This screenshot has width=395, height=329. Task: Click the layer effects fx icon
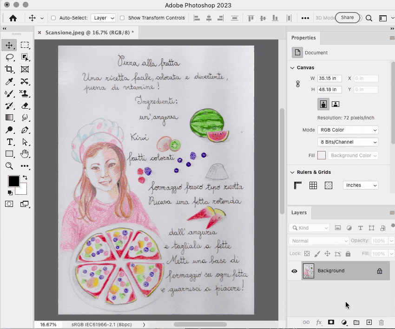[x=319, y=322]
